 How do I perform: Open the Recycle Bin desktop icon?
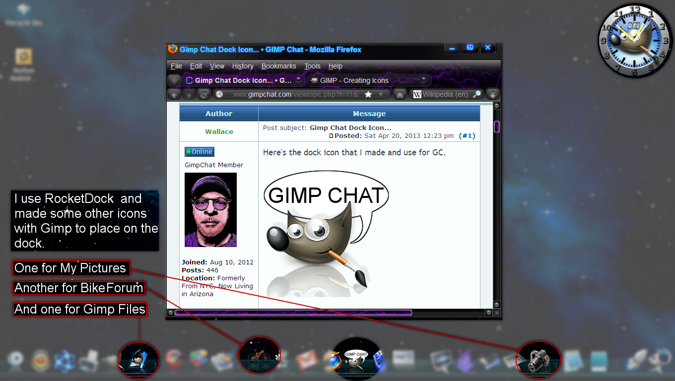(x=22, y=15)
